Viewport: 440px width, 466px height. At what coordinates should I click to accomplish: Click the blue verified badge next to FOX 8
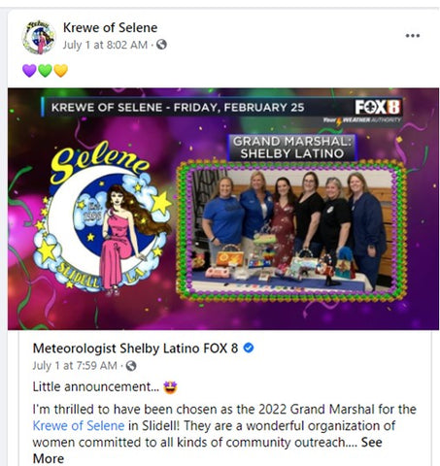249,348
